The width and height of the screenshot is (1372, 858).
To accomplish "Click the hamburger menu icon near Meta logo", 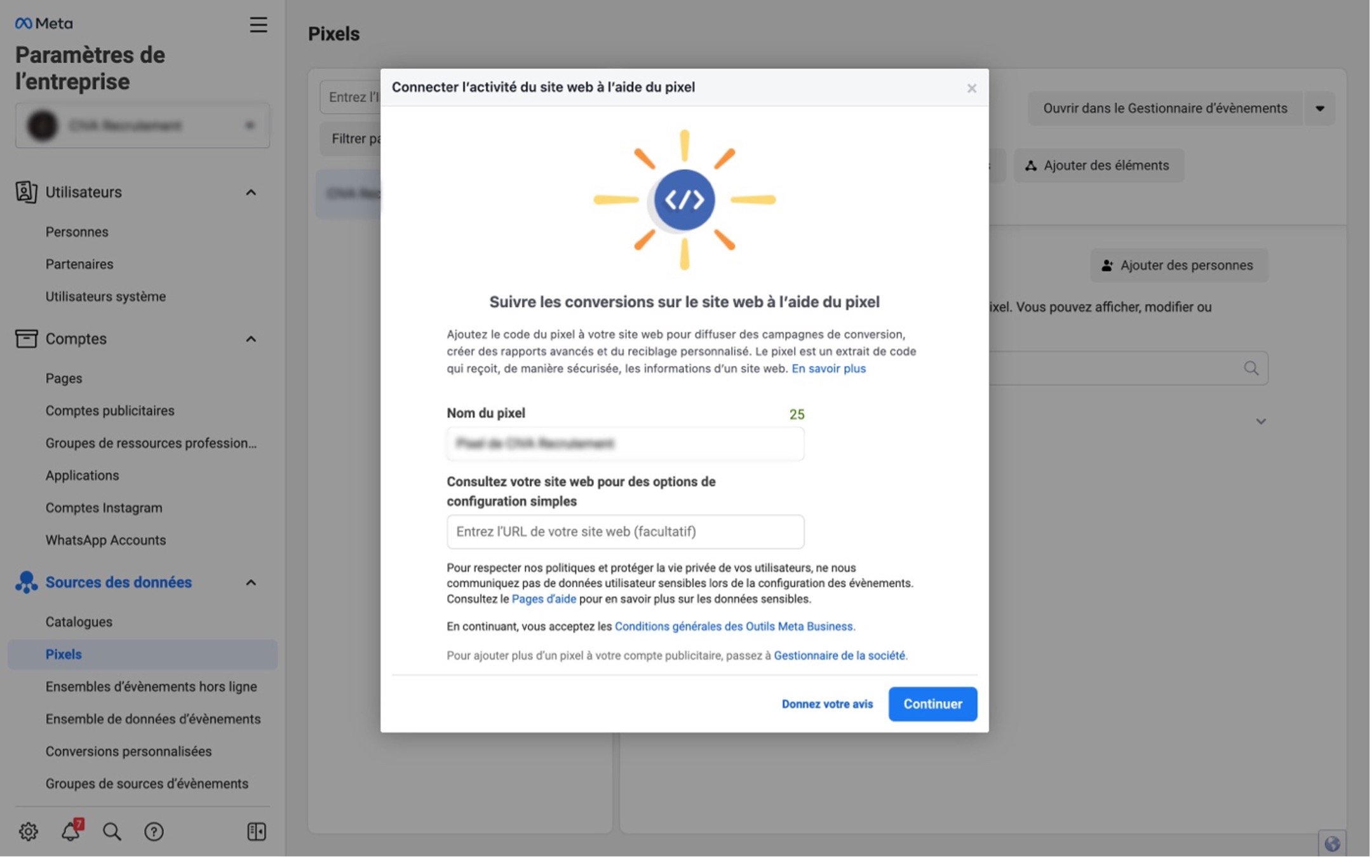I will 258,25.
